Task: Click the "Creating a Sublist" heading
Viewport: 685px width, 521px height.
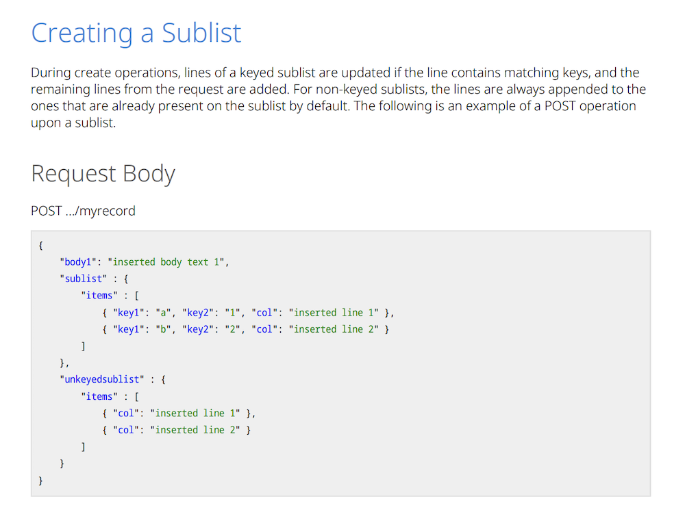Action: point(135,32)
